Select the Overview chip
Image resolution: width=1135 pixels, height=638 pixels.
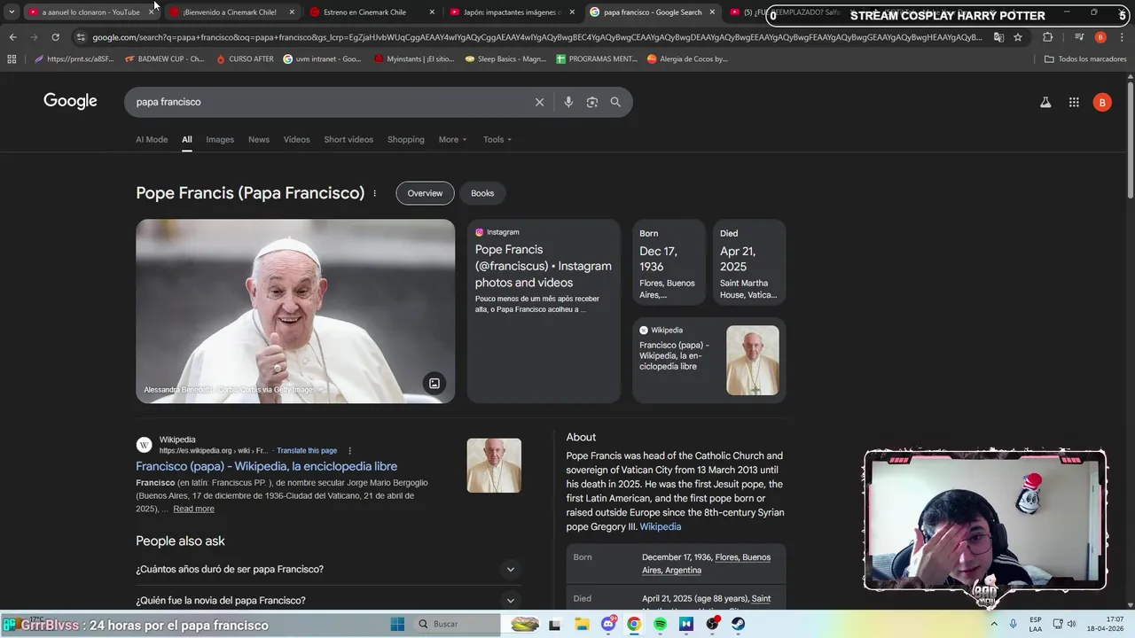point(425,193)
